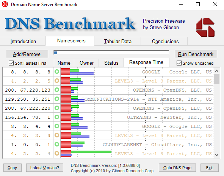The image size is (224, 176).
Task: Click the orange status circle for 4.2.2.5
Action: [x=57, y=81]
